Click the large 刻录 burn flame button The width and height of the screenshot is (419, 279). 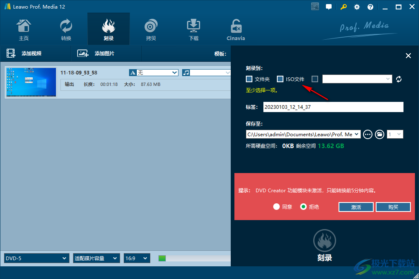click(324, 241)
